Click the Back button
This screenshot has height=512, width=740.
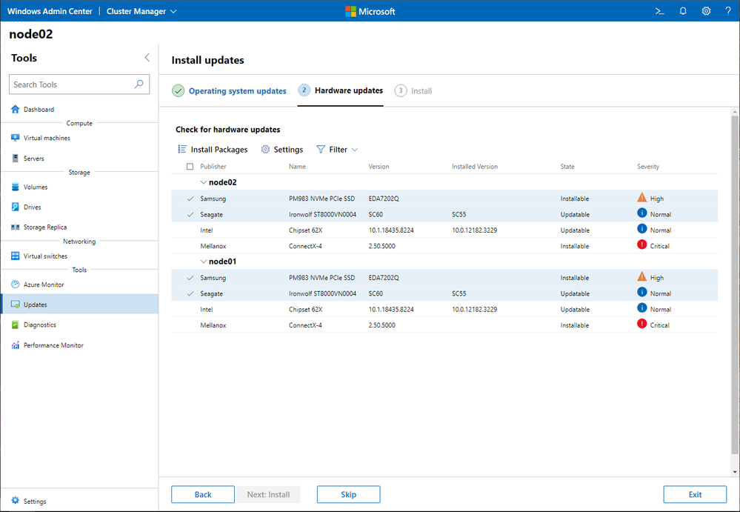(x=203, y=494)
